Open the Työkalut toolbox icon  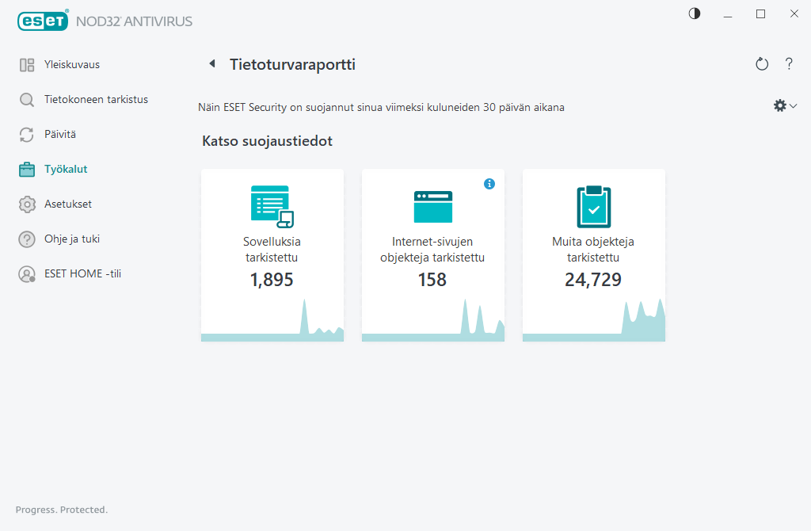tap(26, 169)
